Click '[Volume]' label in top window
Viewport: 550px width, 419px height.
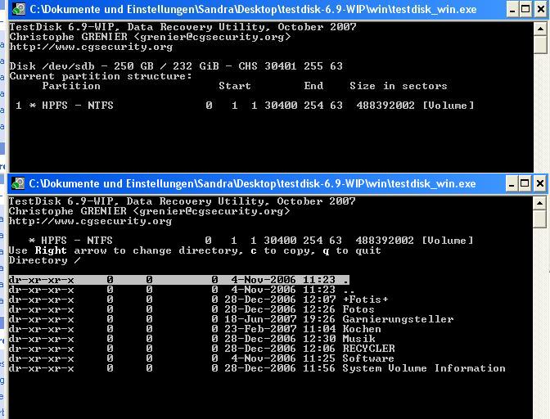coord(449,106)
